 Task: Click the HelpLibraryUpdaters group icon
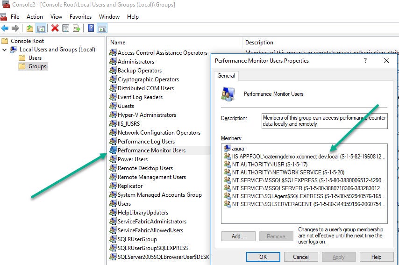113,212
